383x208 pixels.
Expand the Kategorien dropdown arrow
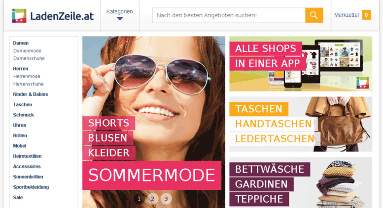[x=120, y=19]
